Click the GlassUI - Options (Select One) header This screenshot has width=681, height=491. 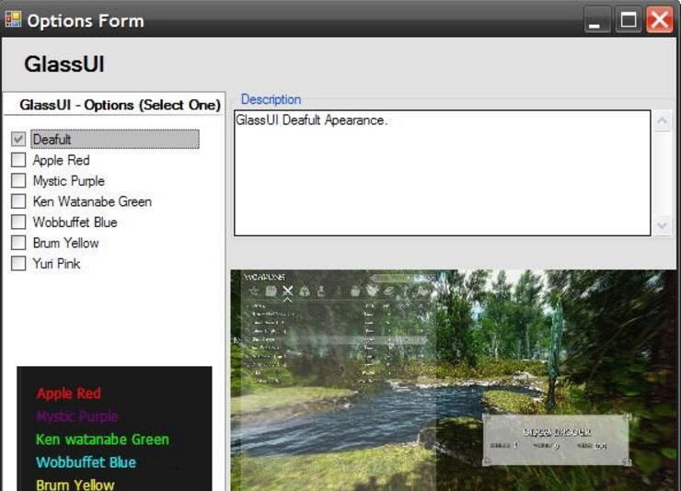point(120,105)
